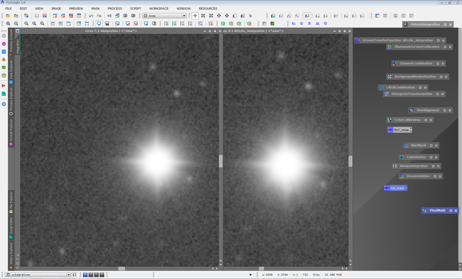Viewport: 462px width, 279px height.
Task: Open the Script Editor side tab
Action: tap(11, 227)
